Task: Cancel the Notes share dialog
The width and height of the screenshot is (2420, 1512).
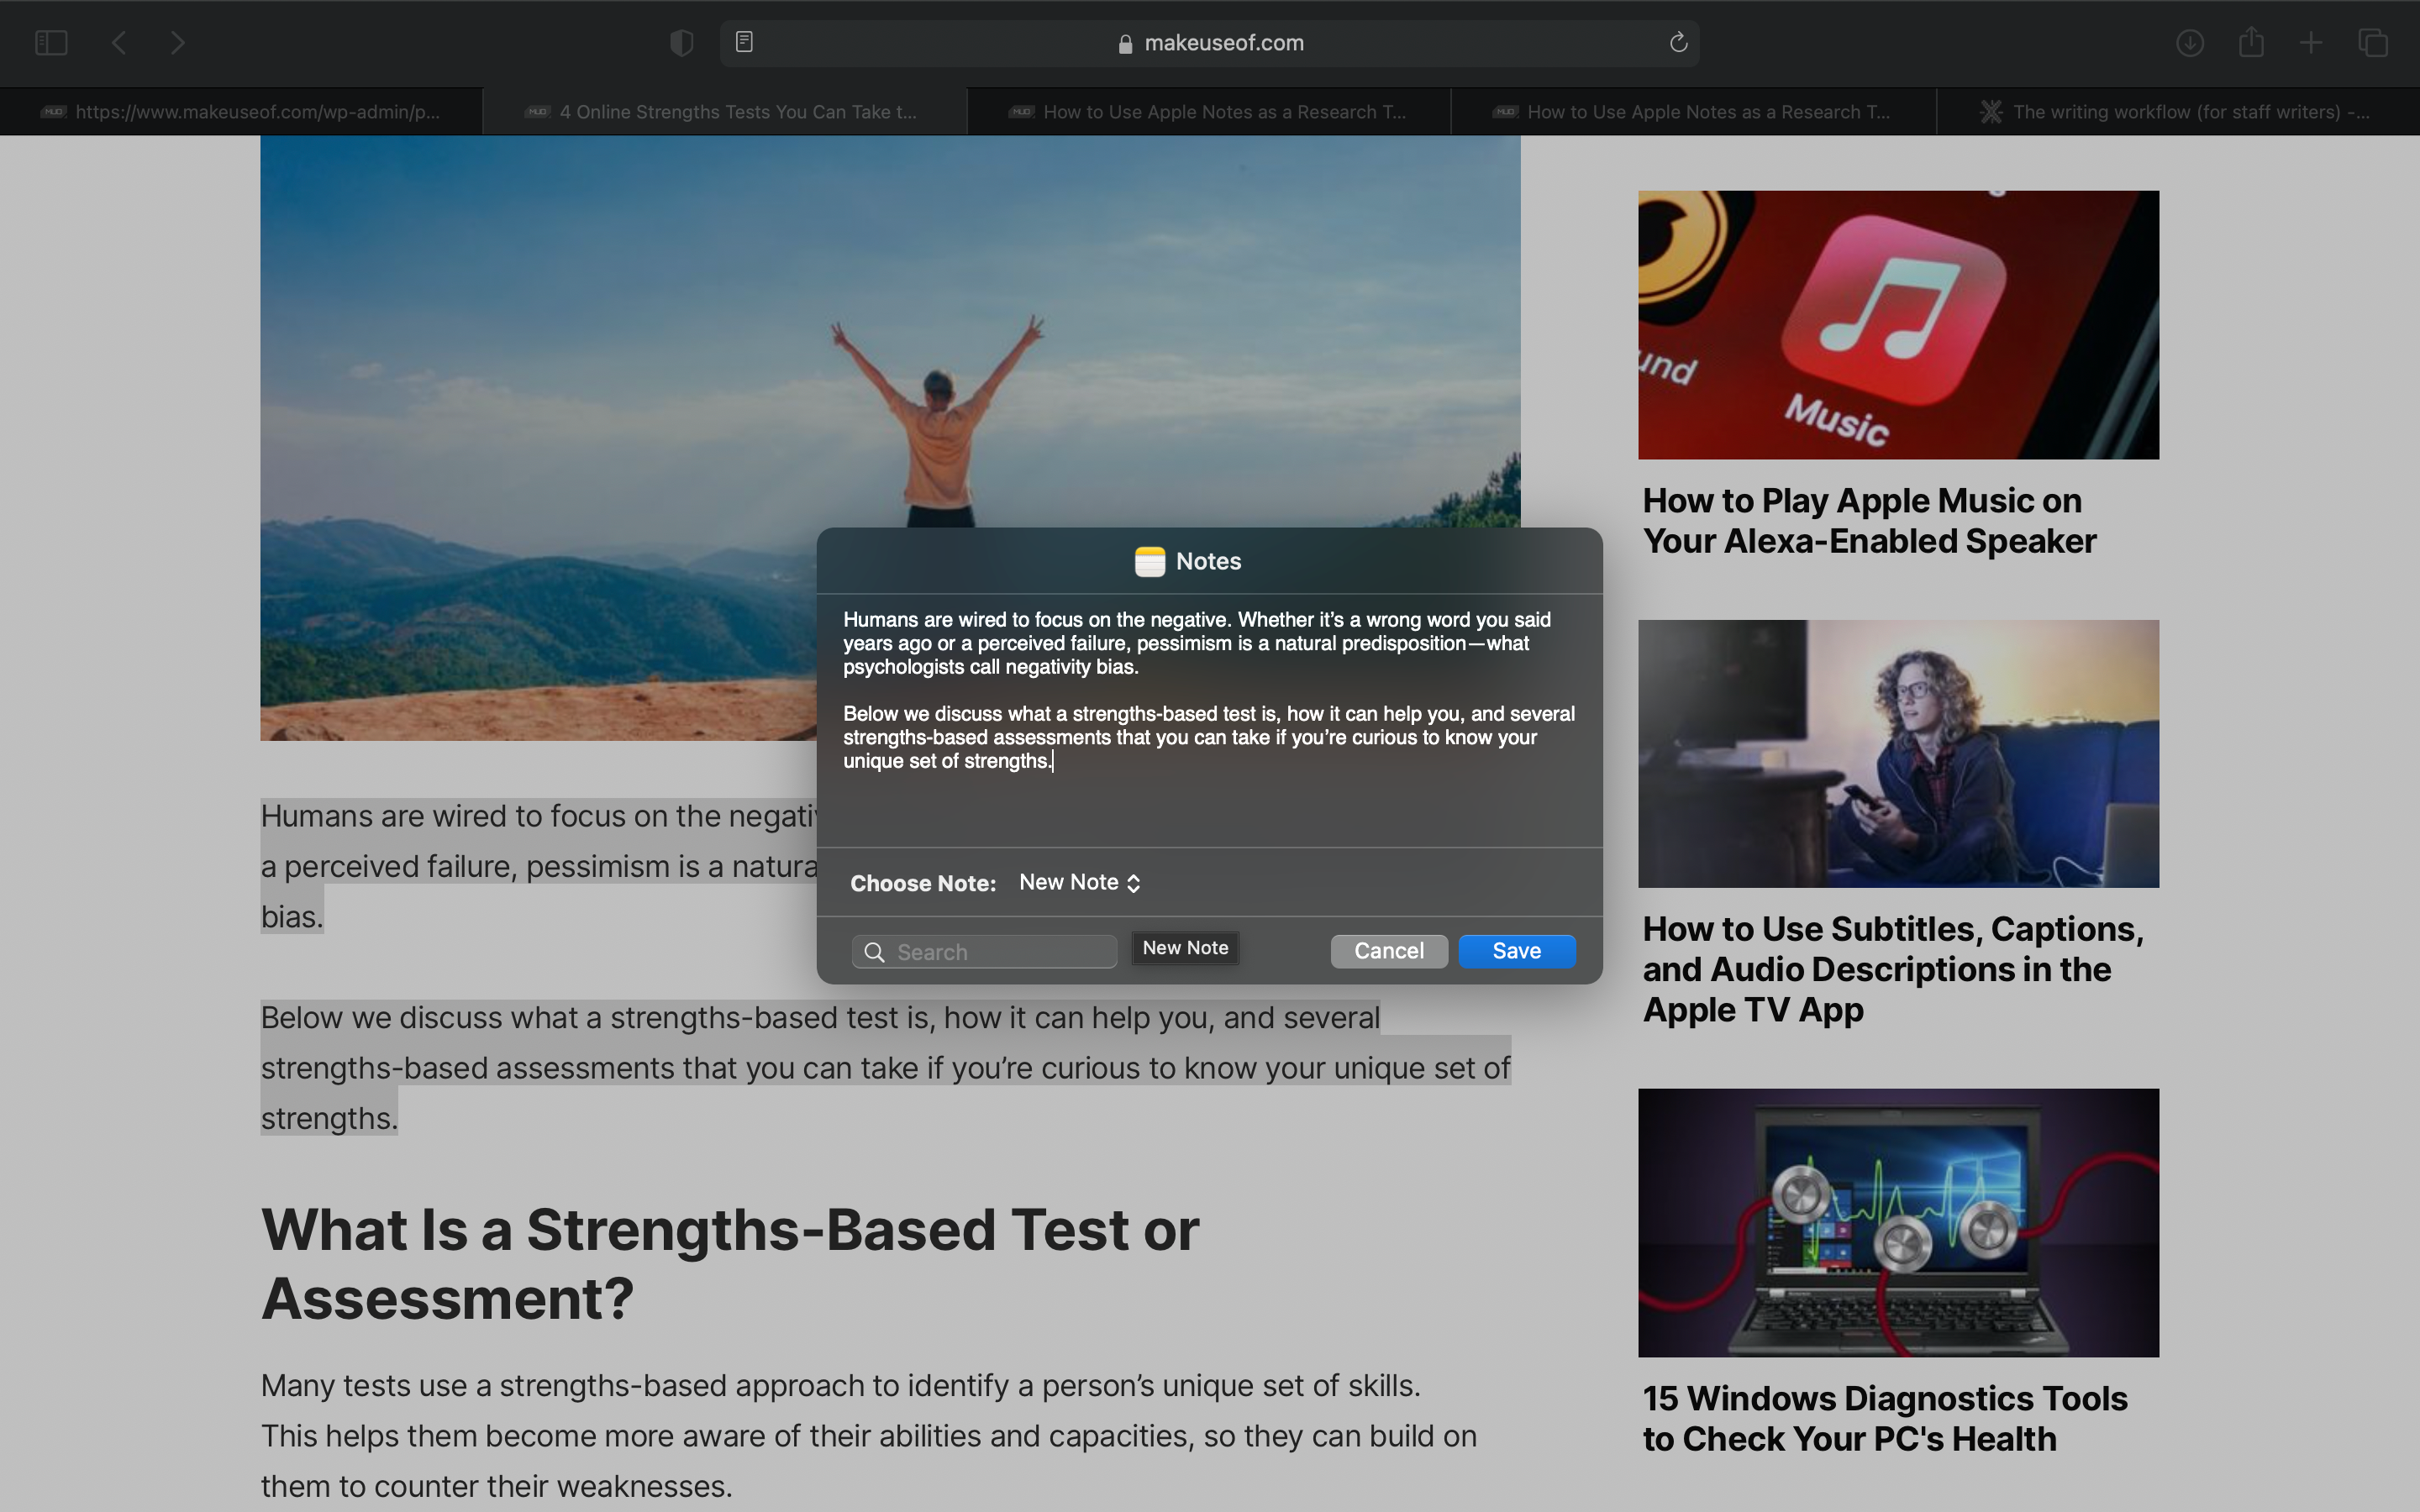Action: click(1388, 950)
